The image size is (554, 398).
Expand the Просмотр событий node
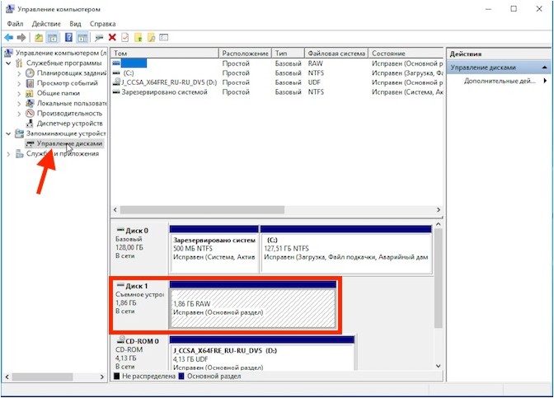pos(19,84)
